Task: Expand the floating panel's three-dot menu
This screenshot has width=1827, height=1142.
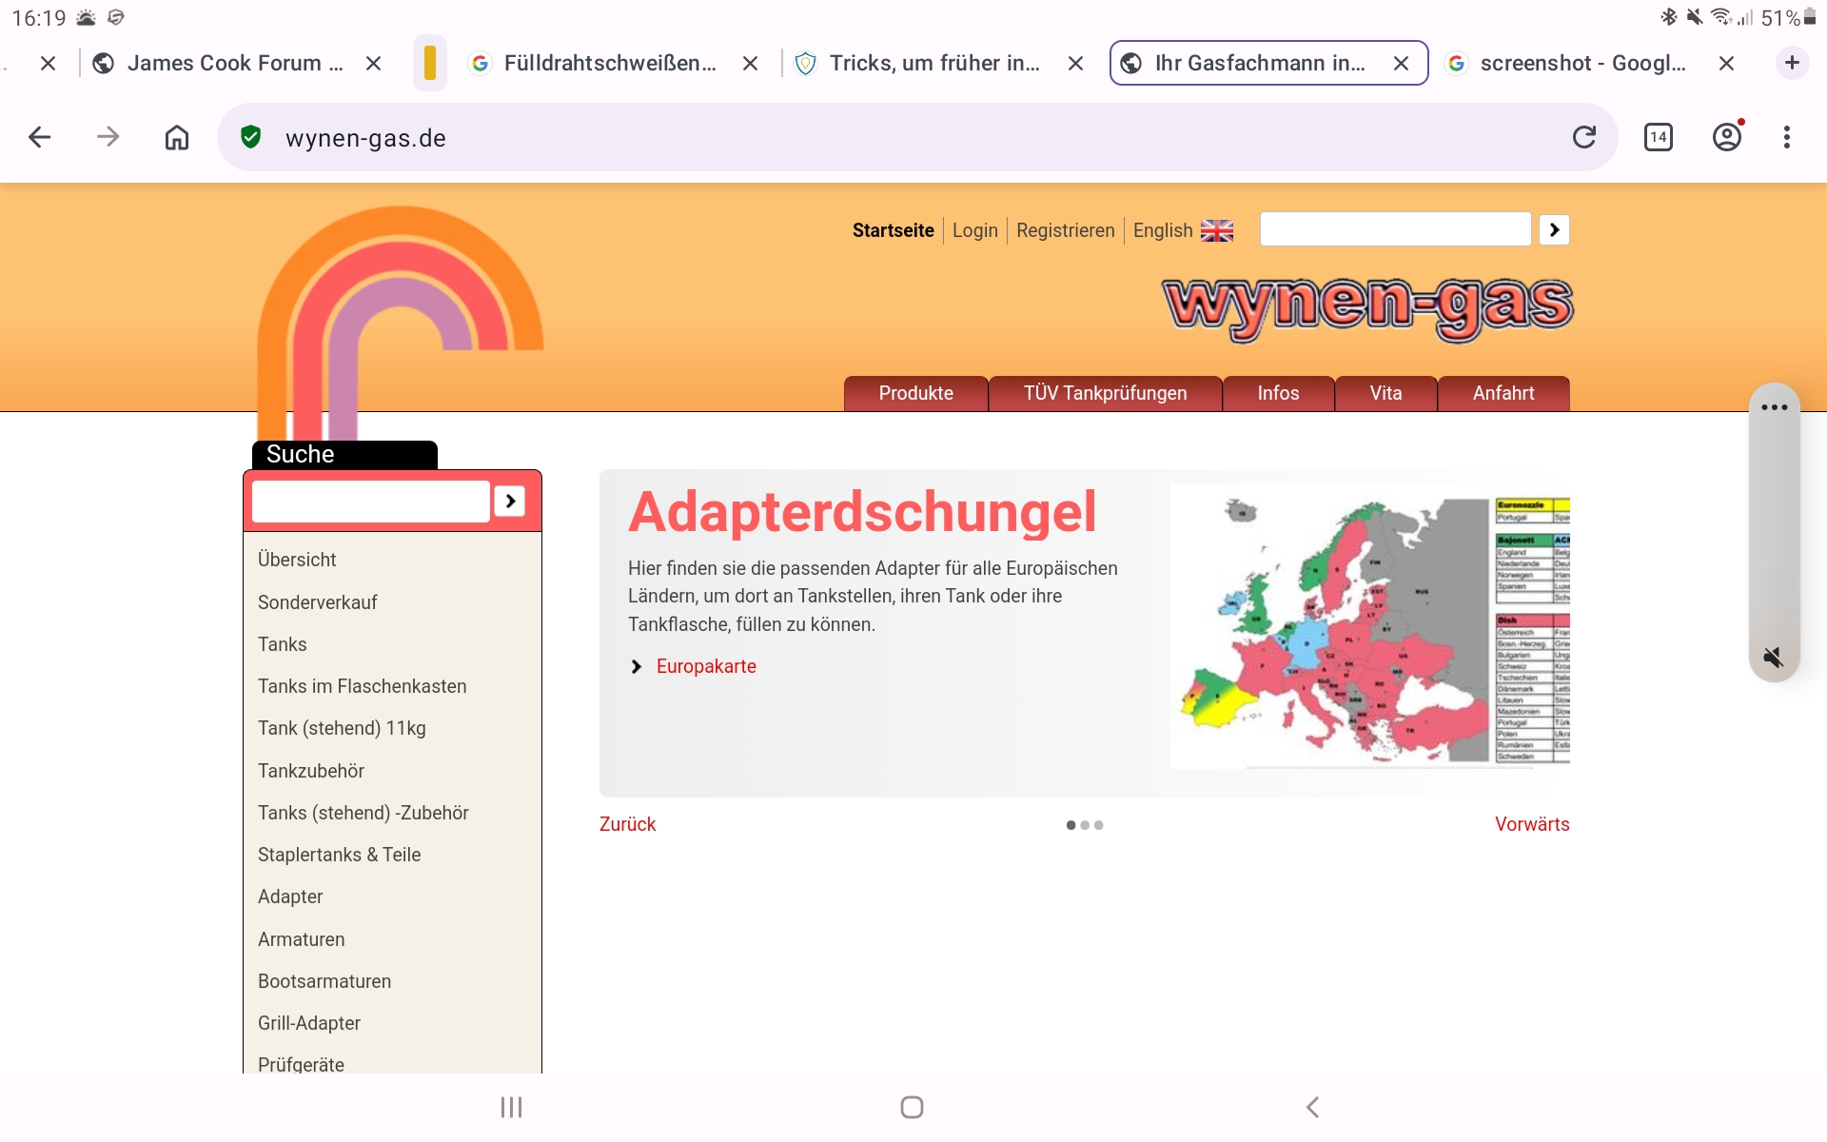Action: click(1774, 407)
